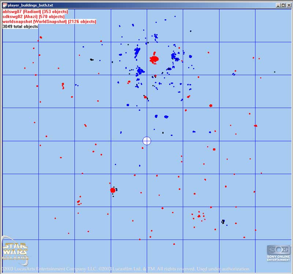The width and height of the screenshot is (293, 274).
Task: Click the Star Wars Galaxies logo
Action: point(15,251)
